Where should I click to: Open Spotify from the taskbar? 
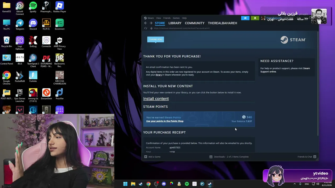187,184
